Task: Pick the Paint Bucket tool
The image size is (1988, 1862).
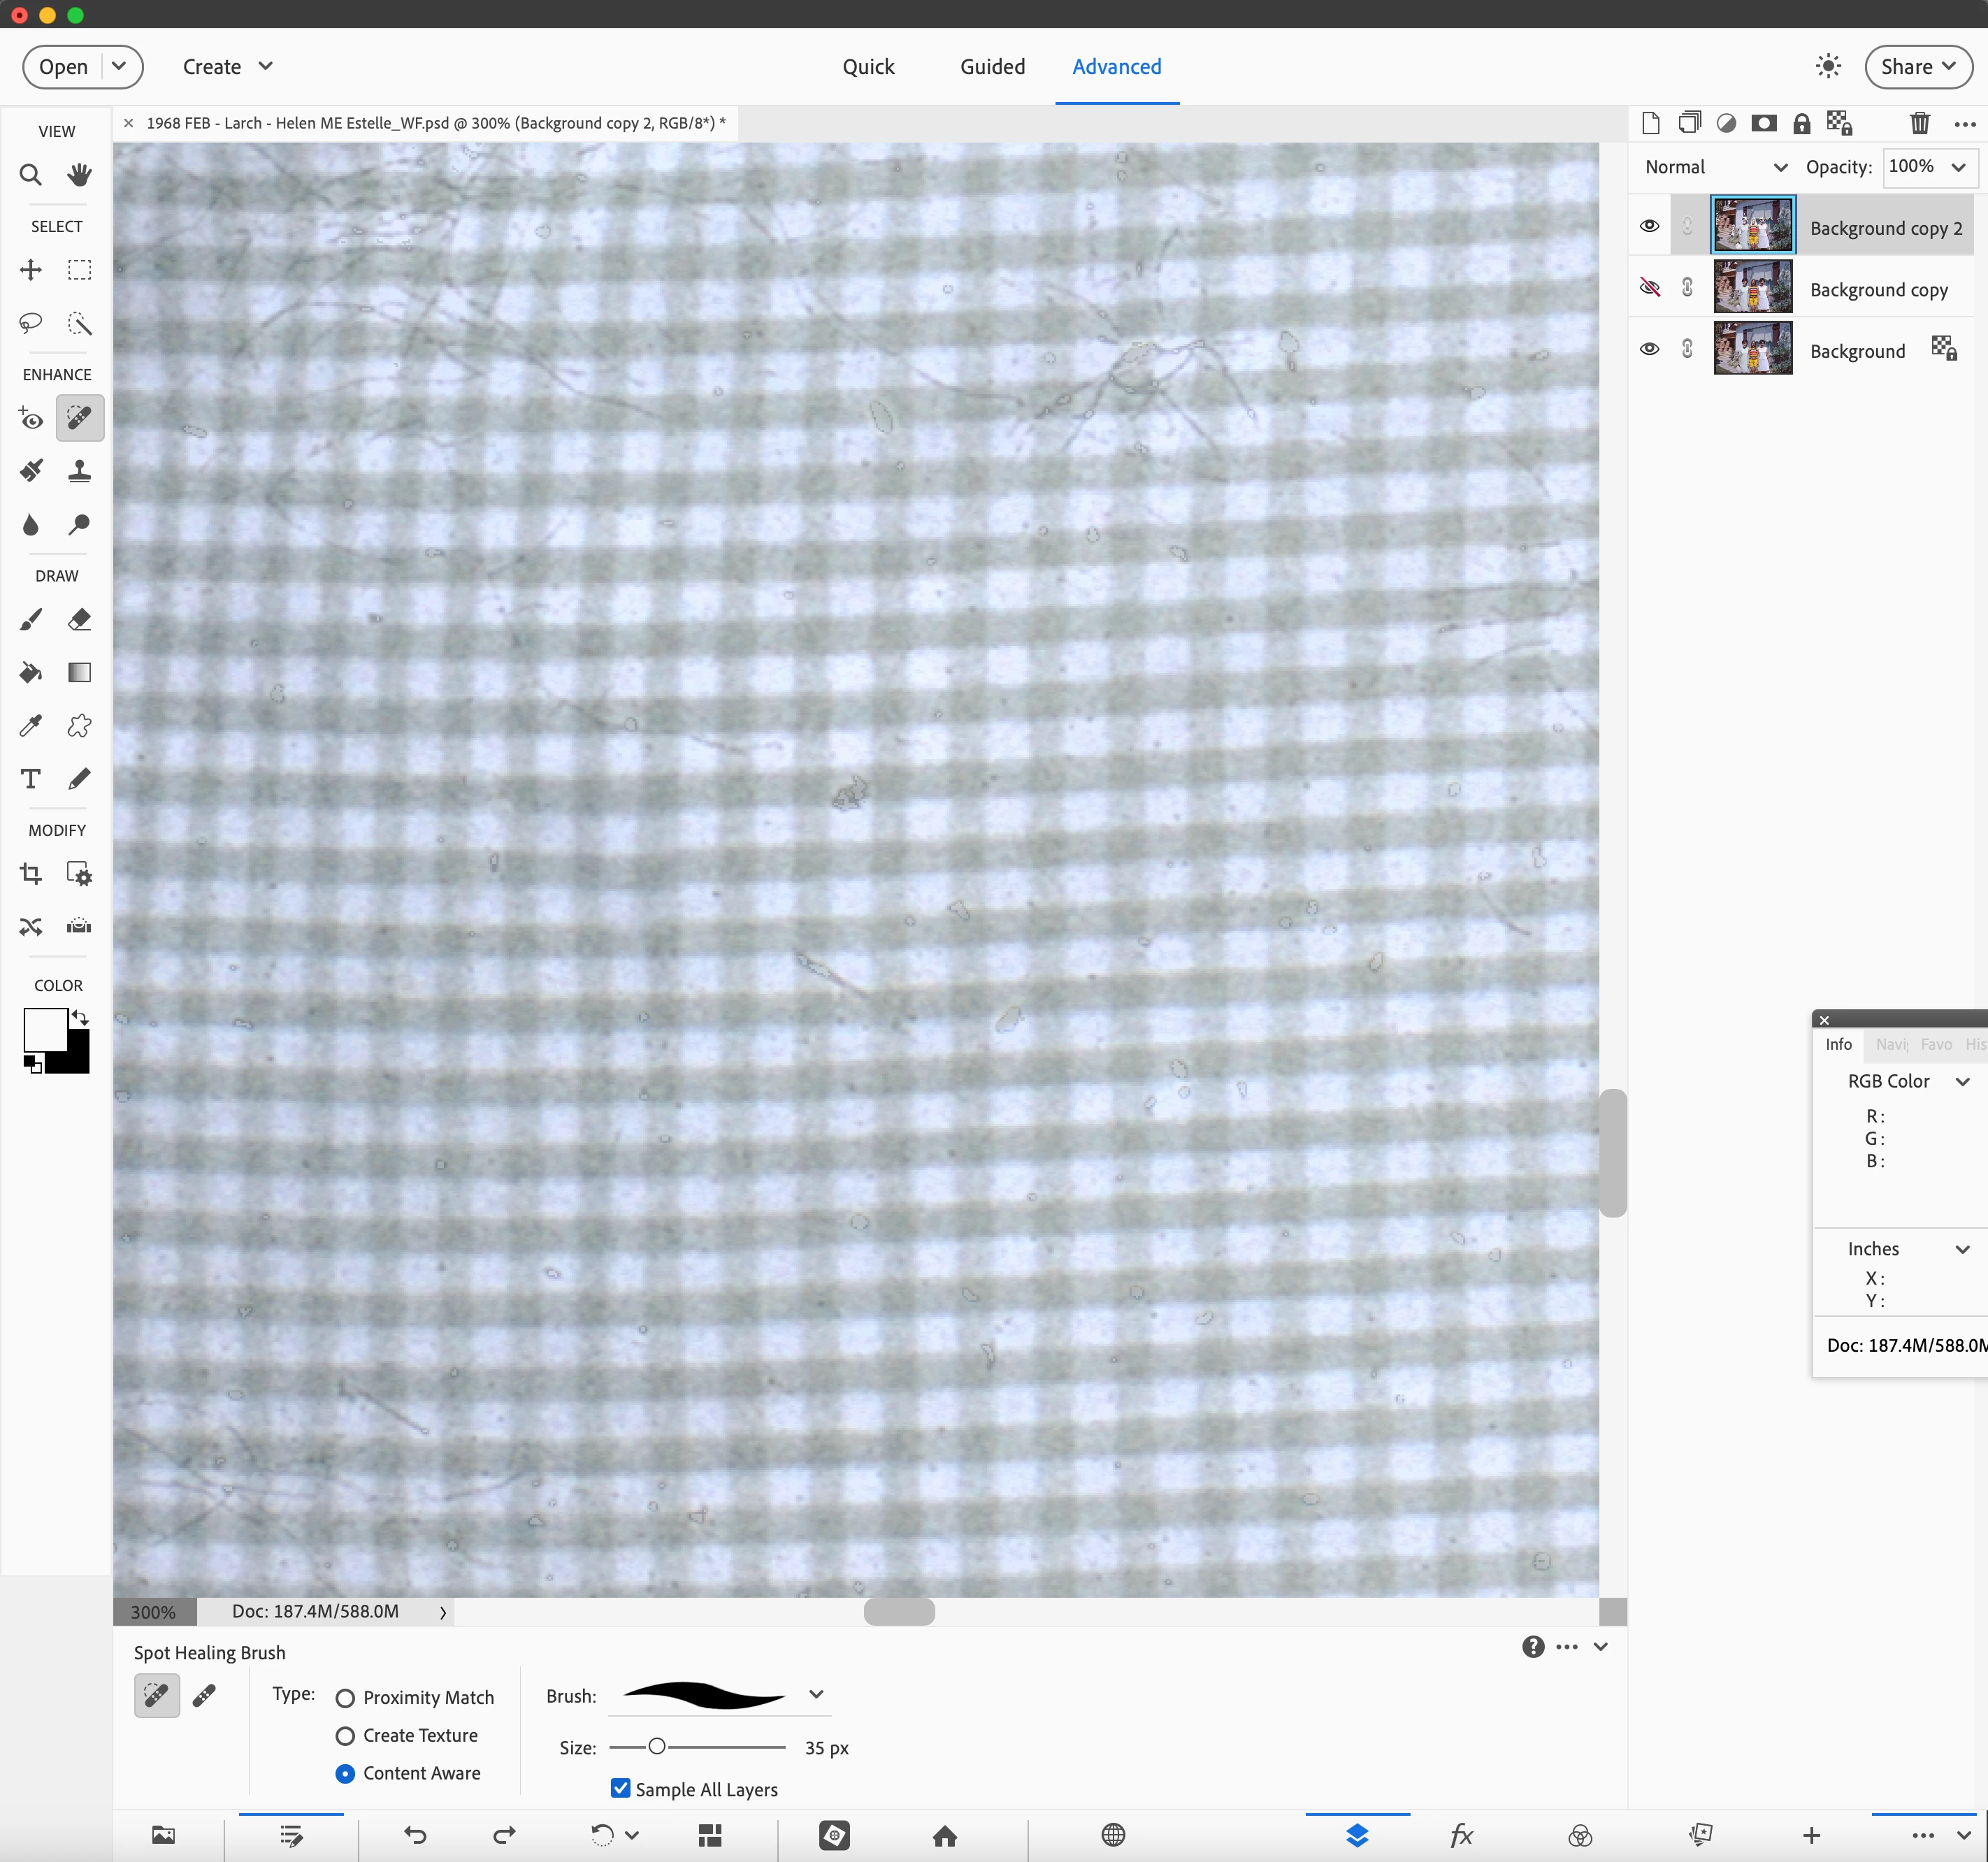Action: pos(30,672)
